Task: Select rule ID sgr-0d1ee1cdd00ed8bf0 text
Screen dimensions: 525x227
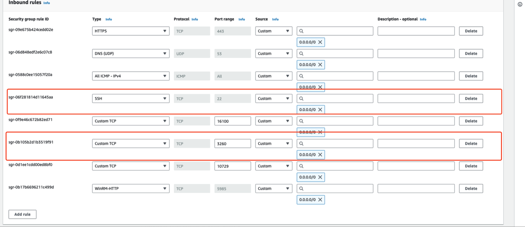Action: click(x=30, y=165)
